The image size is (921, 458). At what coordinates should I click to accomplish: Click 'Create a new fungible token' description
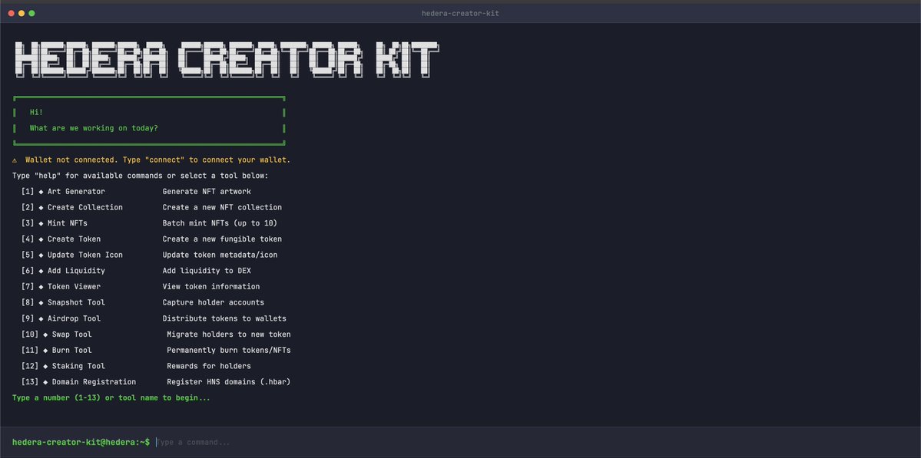pyautogui.click(x=222, y=239)
